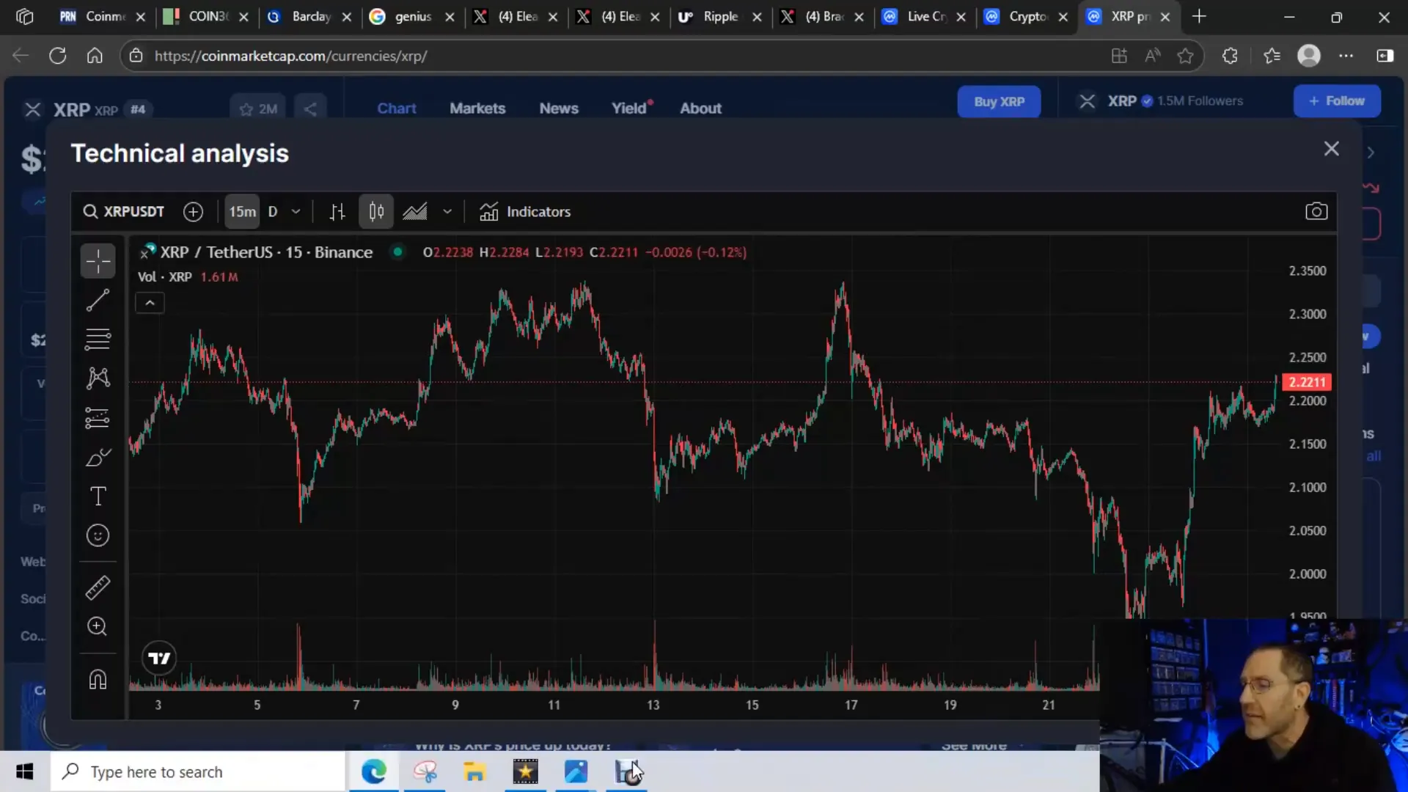Open the browser favorites list
1408x792 pixels.
[1272, 56]
